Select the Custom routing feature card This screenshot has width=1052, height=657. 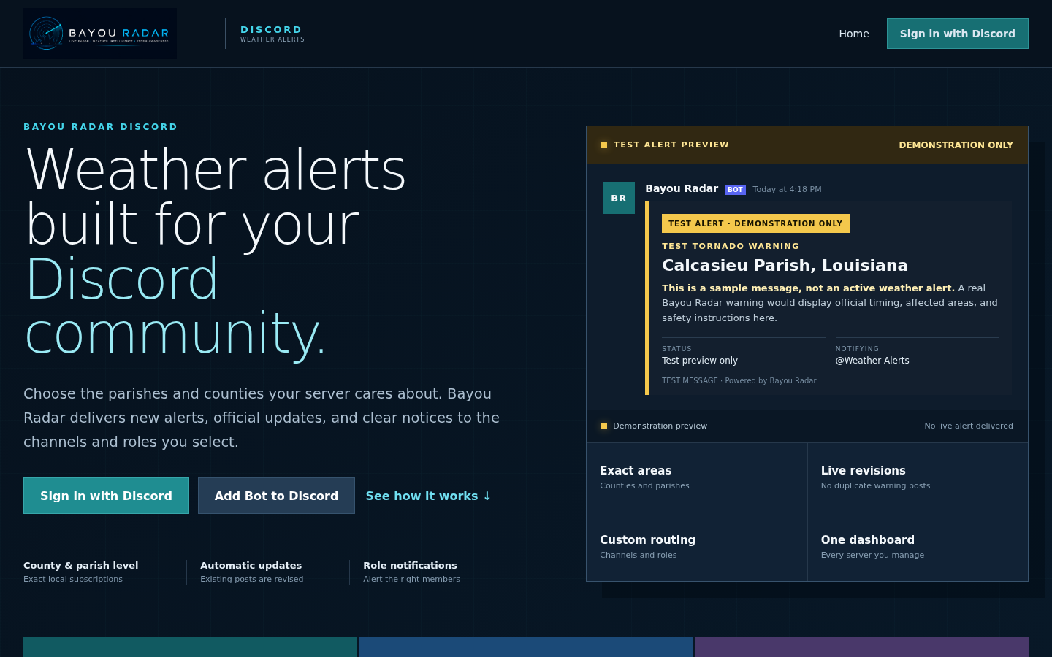(x=697, y=547)
